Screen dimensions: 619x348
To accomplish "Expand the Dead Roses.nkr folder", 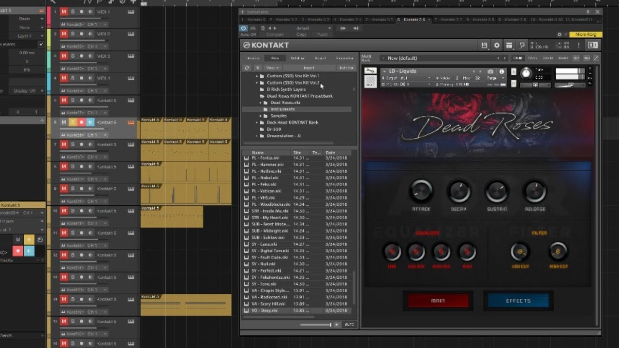I will tap(260, 102).
